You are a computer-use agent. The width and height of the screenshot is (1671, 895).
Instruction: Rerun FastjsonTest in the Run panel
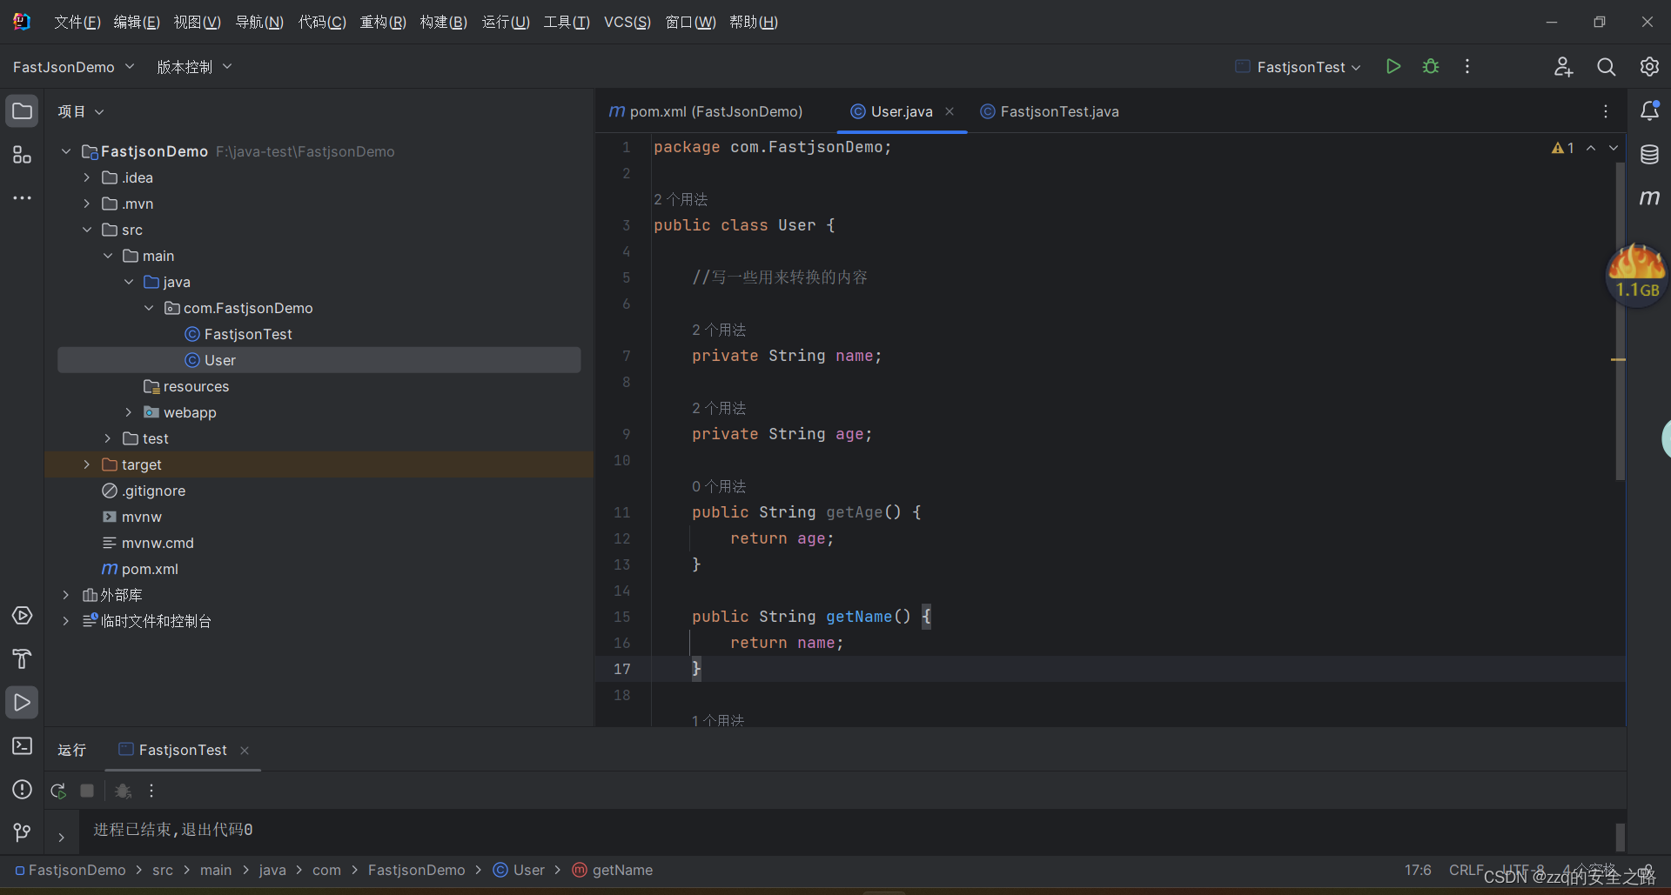click(58, 791)
